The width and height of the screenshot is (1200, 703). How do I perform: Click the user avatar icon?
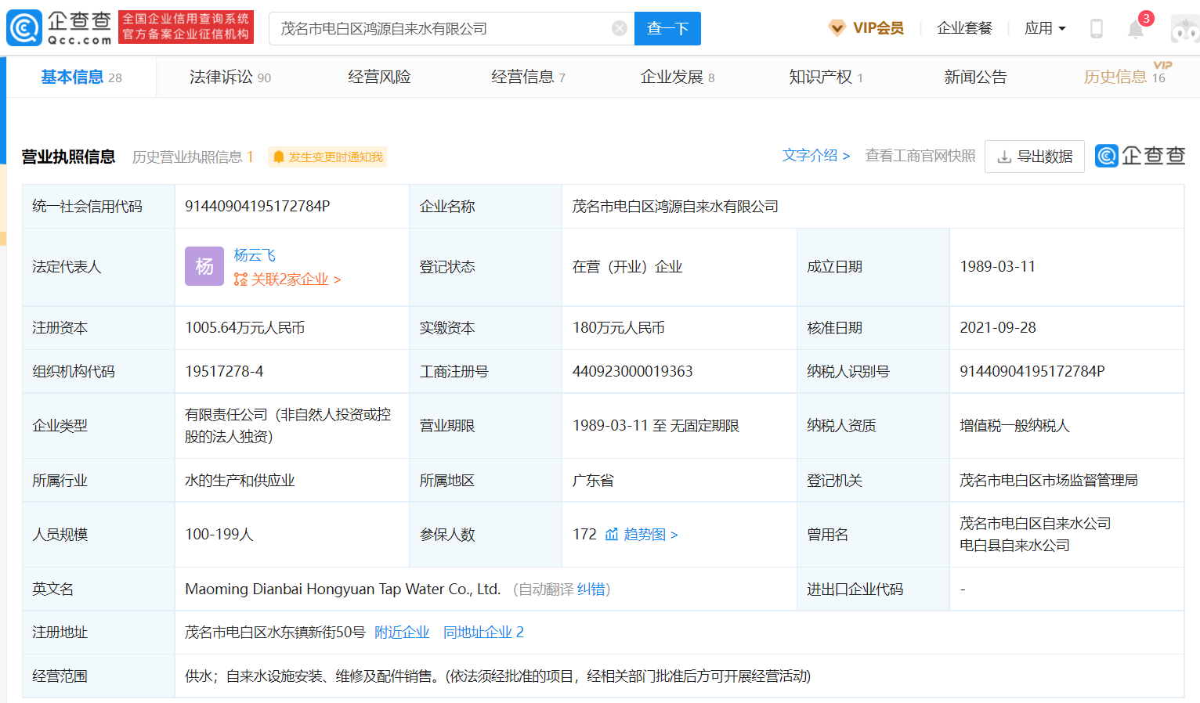point(1184,30)
